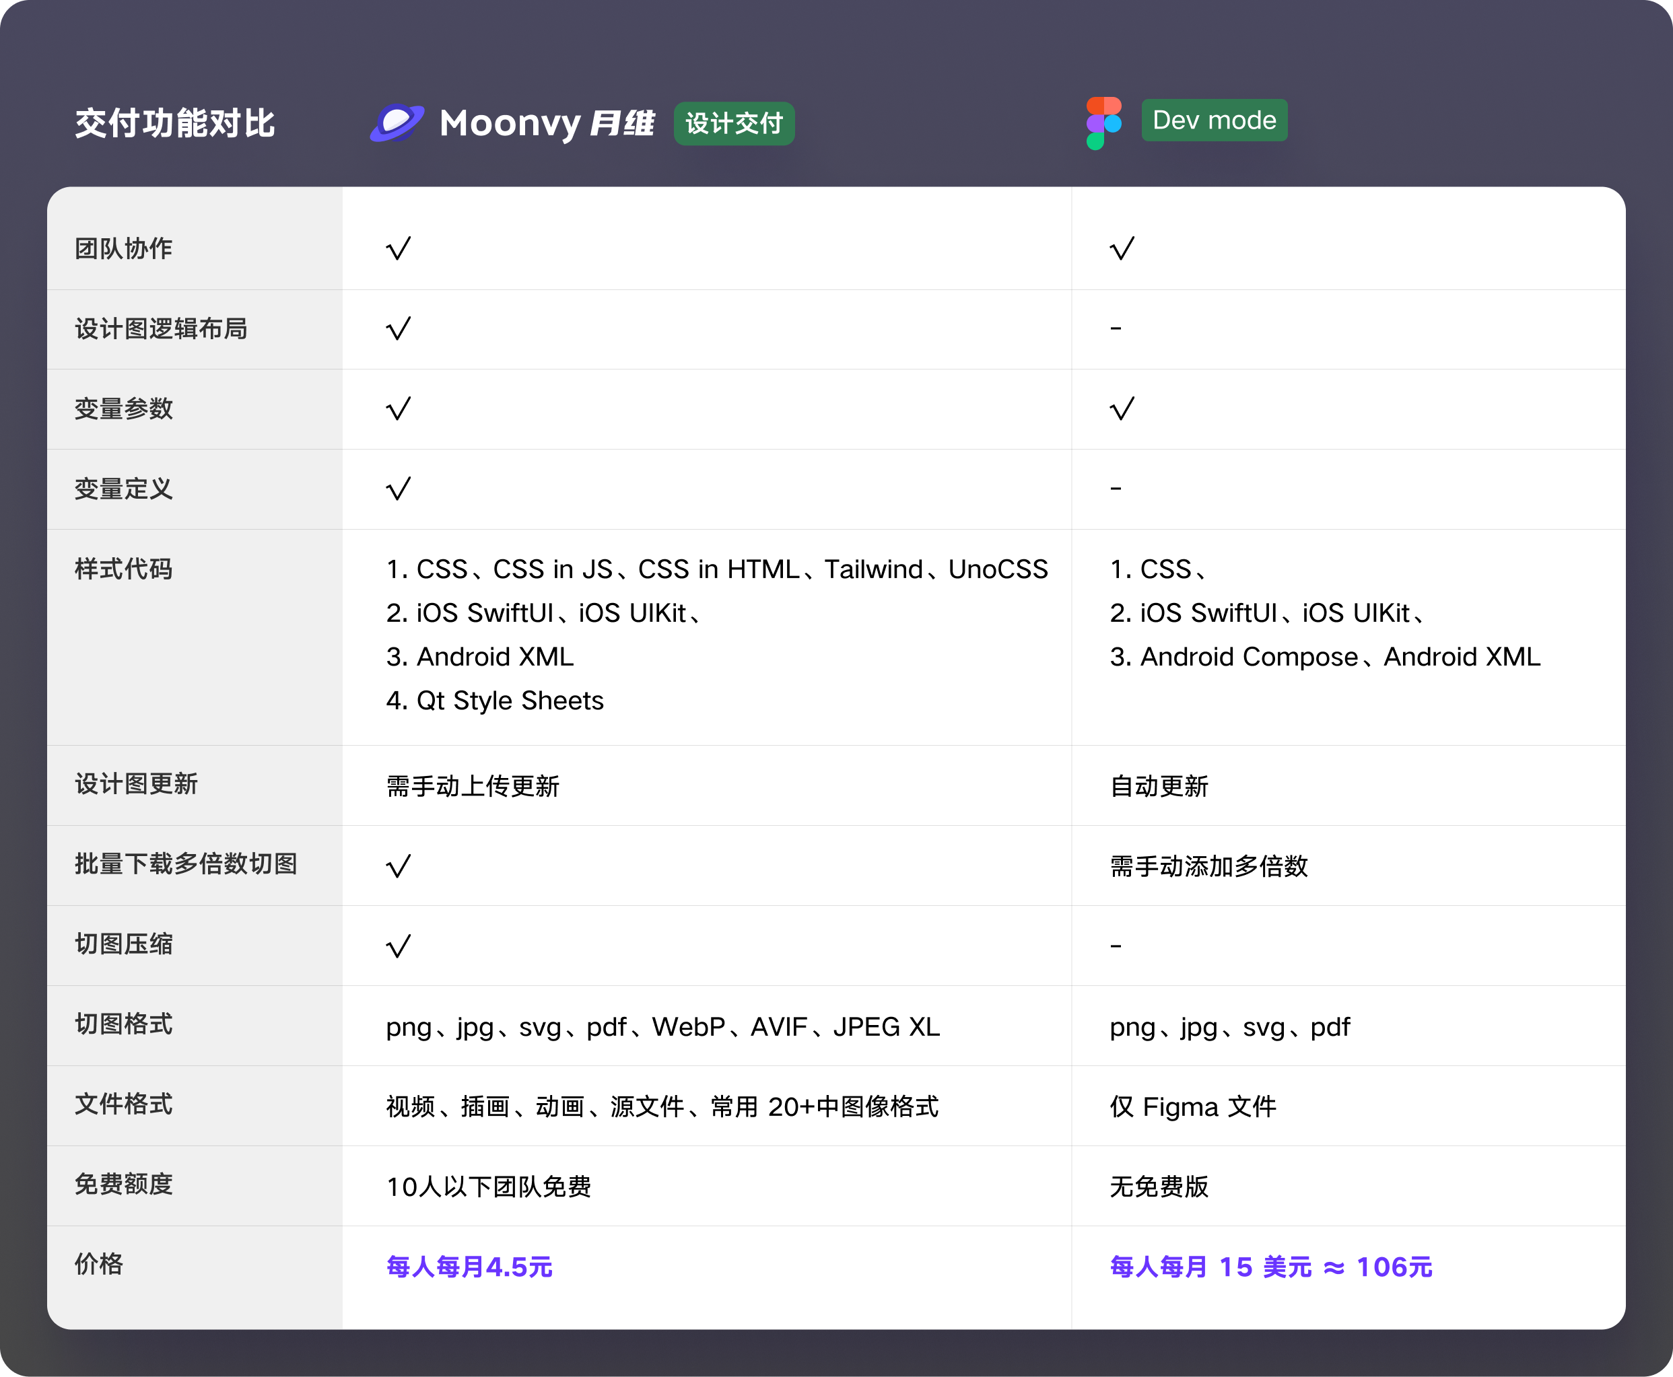Click the Figma column checkmark for 团队协作
This screenshot has width=1673, height=1377.
click(x=1122, y=248)
